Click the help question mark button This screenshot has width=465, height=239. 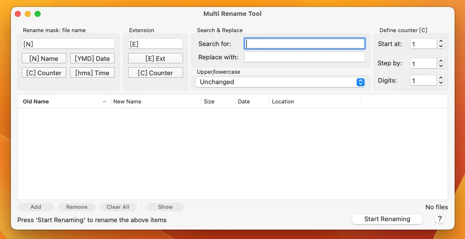[x=439, y=219]
